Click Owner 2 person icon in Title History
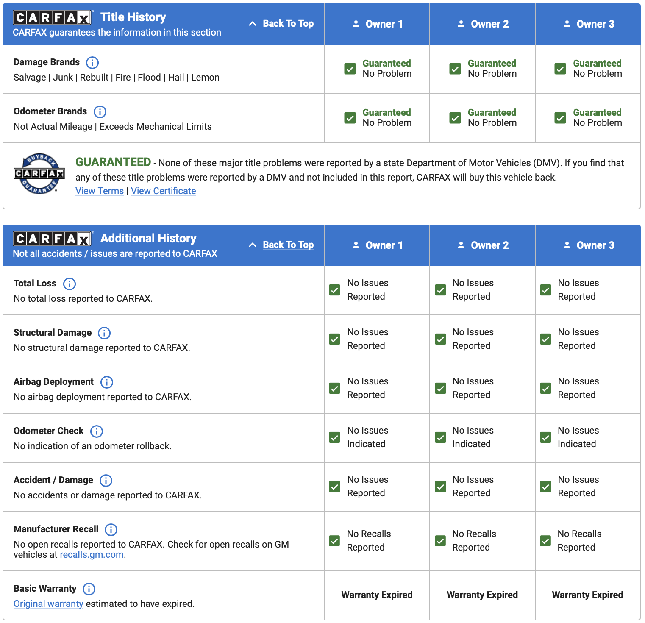Screen dimensions: 645x623 point(461,24)
